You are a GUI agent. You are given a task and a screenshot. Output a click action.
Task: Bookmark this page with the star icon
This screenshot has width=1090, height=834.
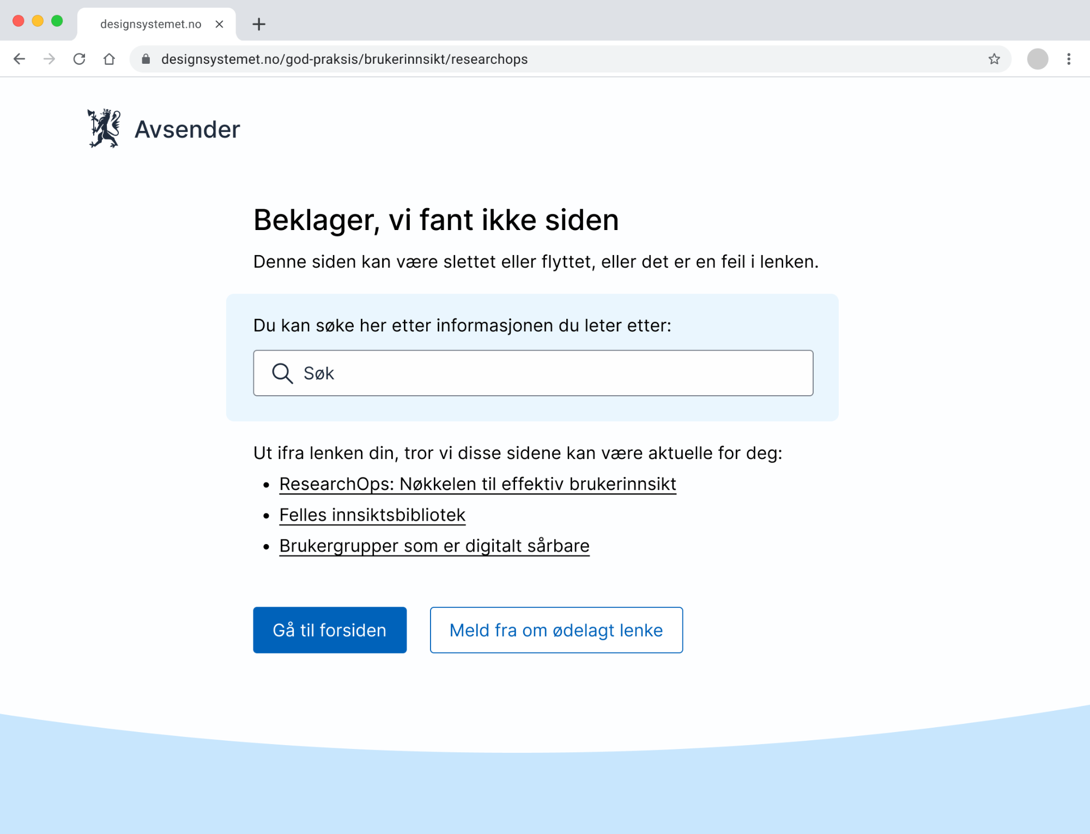click(994, 59)
